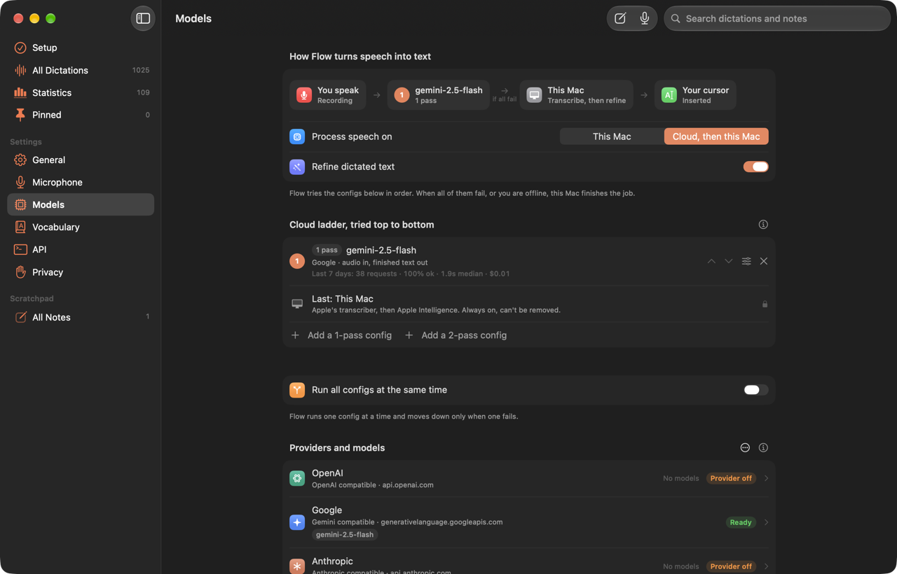Enable Run all configs at the same time
The height and width of the screenshot is (574, 897).
755,390
